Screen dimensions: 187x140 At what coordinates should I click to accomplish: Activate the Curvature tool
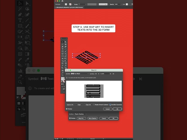[x=65, y=47]
